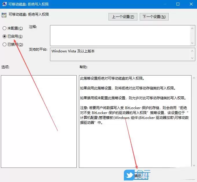Confirm with the 确定 button
The image size is (197, 182).
138,176
